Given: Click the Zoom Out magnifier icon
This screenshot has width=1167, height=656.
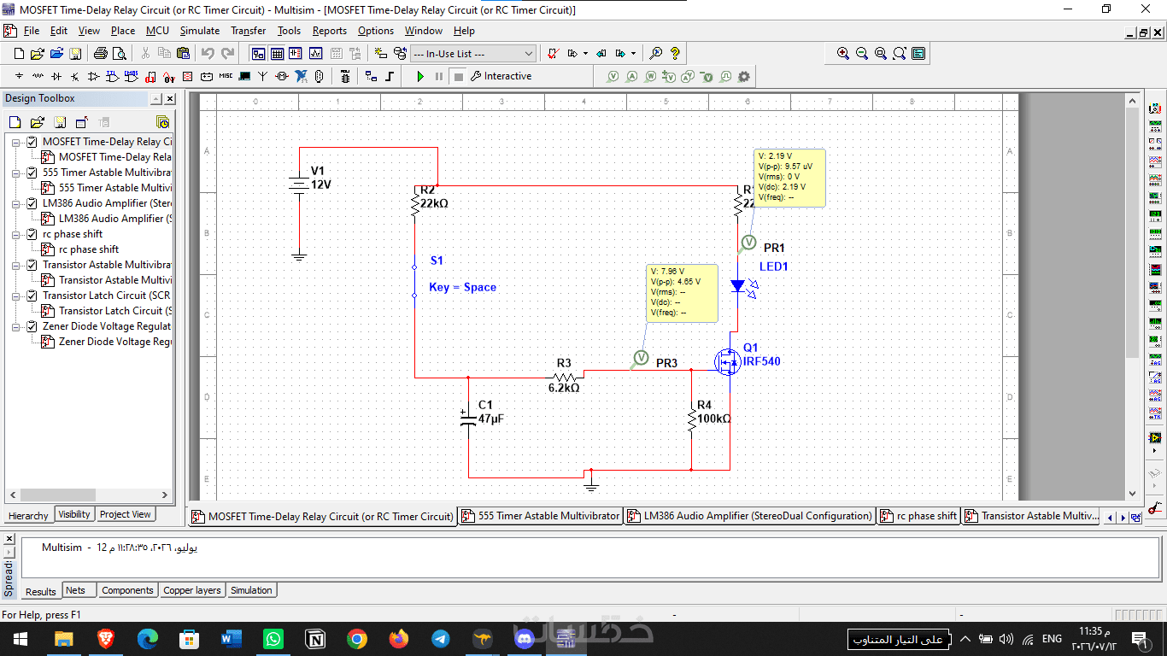Looking at the screenshot, I should click(862, 53).
